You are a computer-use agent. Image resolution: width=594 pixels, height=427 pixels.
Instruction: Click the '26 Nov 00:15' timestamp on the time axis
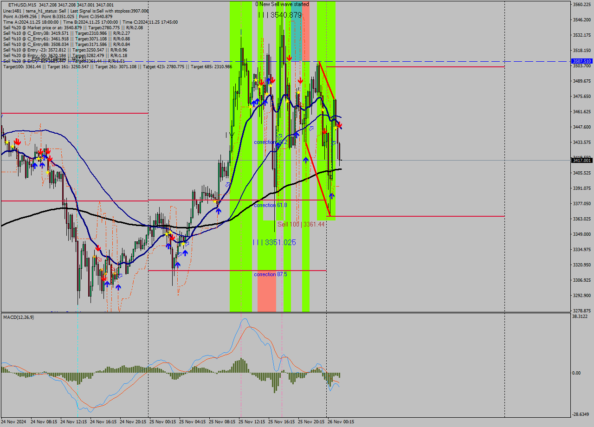[x=340, y=421]
